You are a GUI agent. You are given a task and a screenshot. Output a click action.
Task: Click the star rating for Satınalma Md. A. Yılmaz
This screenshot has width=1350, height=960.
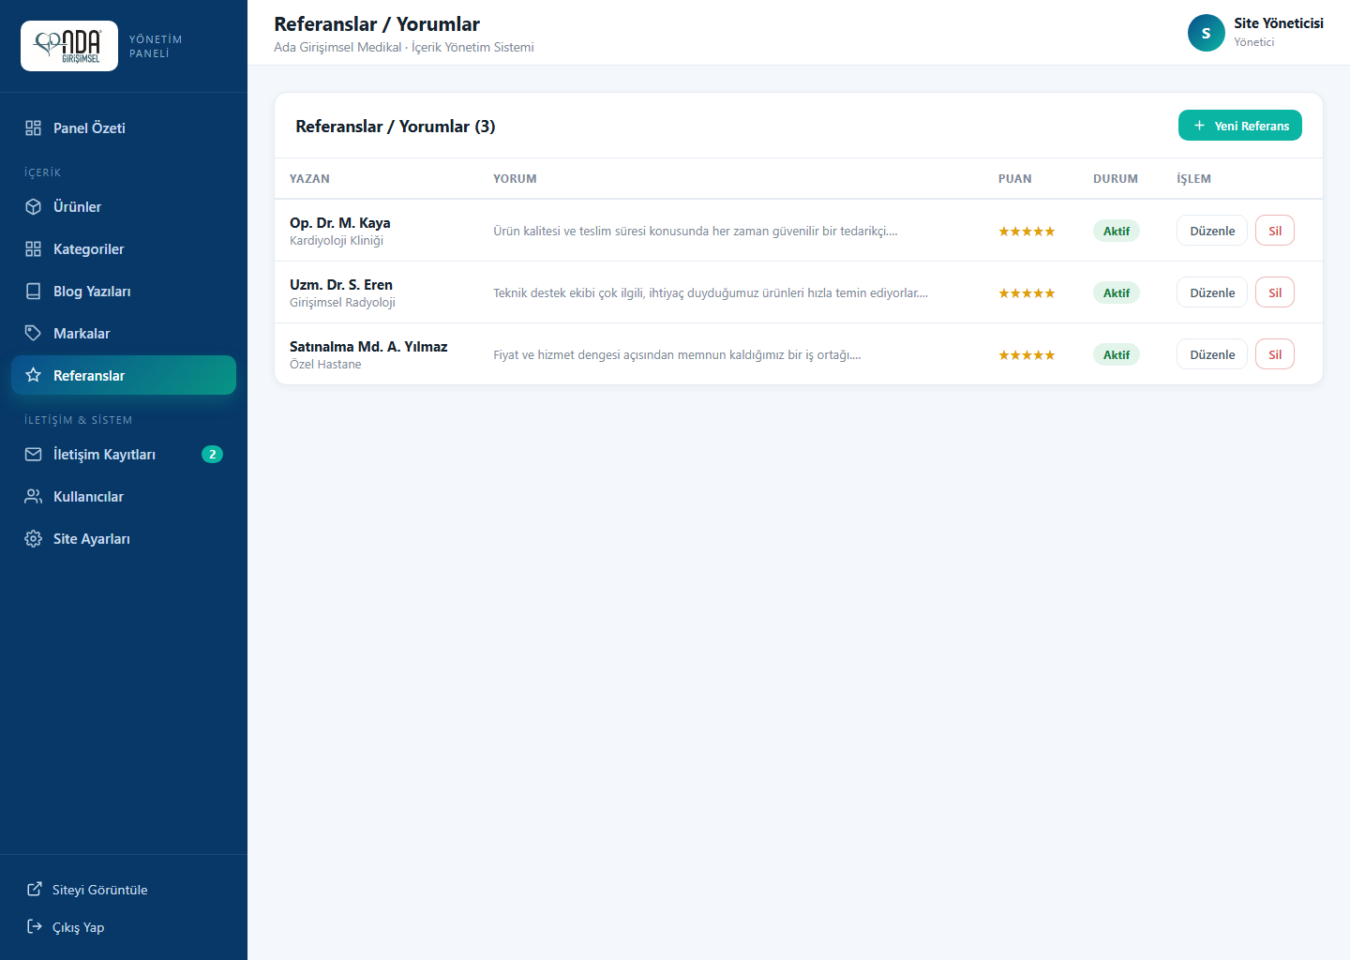[x=1027, y=355]
